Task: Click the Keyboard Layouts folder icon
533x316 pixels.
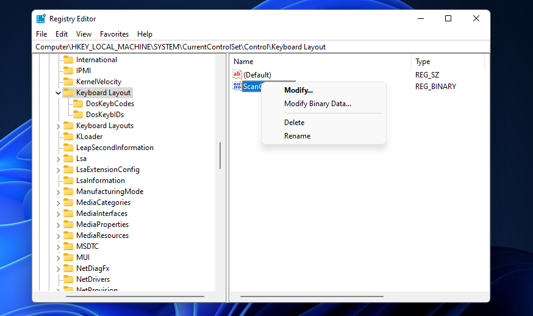Action: (68, 126)
